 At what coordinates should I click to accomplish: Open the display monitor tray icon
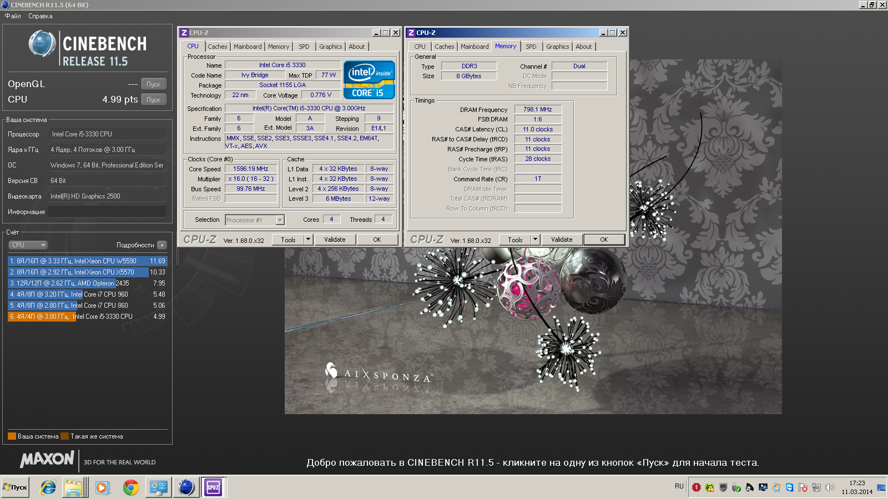[763, 487]
